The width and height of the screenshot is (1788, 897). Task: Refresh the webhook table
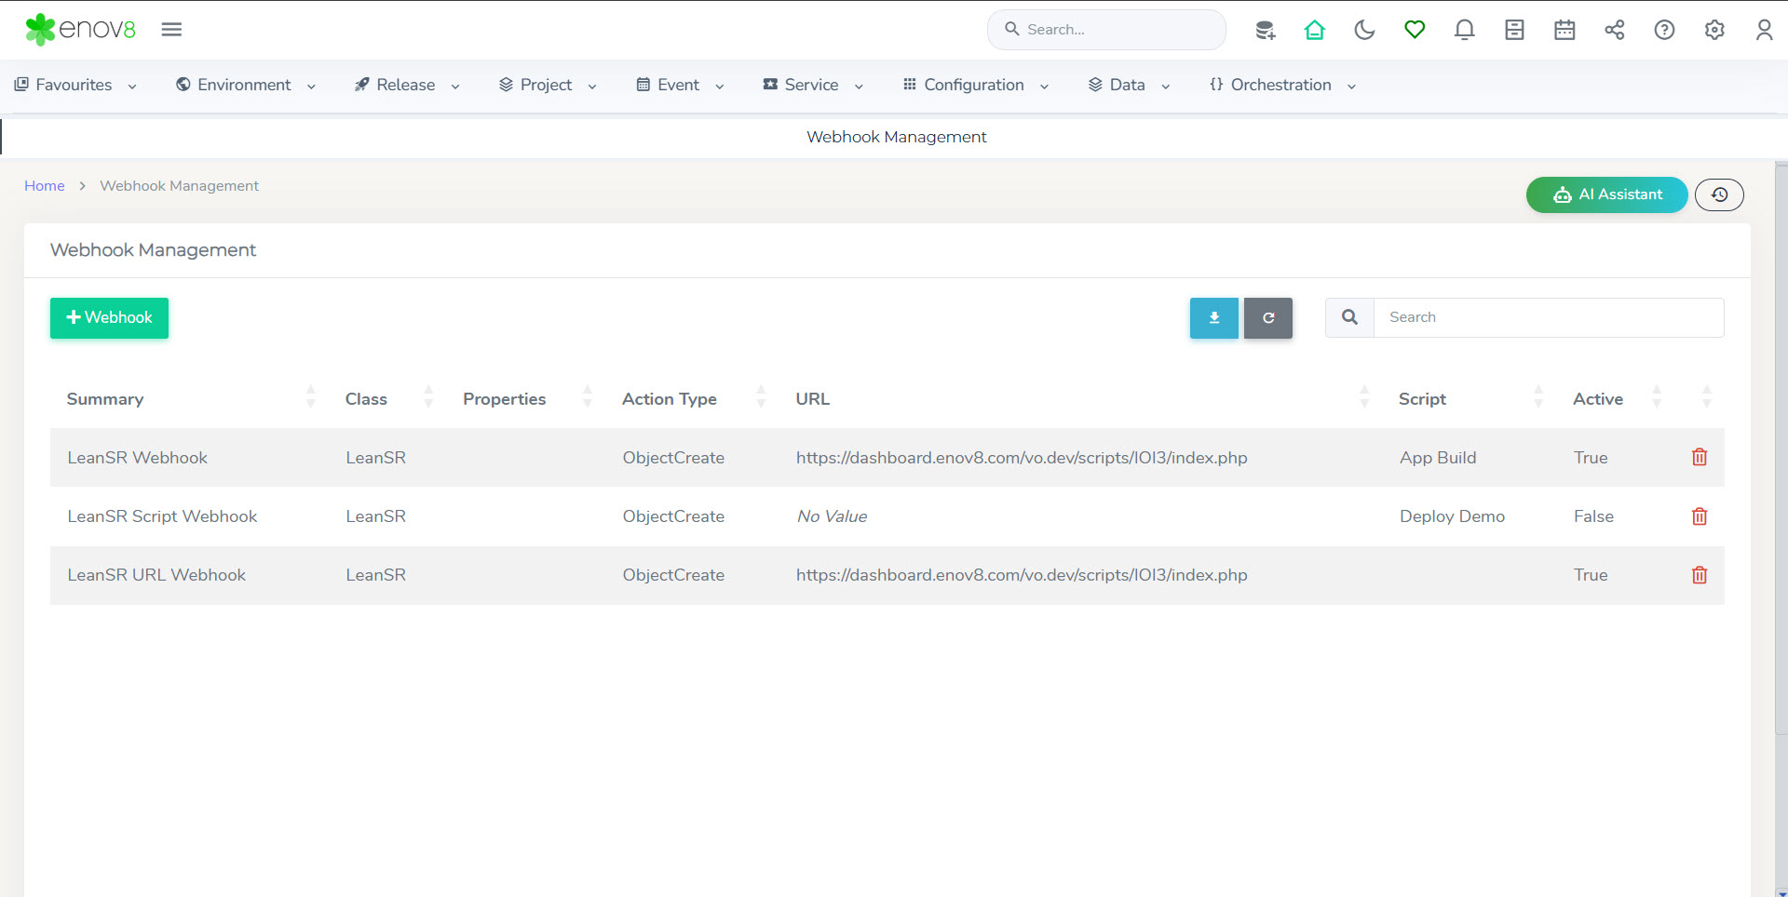coord(1267,318)
